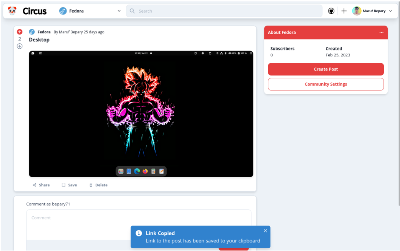The height and width of the screenshot is (251, 400).
Task: Toggle the upvote arrow on Desktop post
Action: click(20, 32)
